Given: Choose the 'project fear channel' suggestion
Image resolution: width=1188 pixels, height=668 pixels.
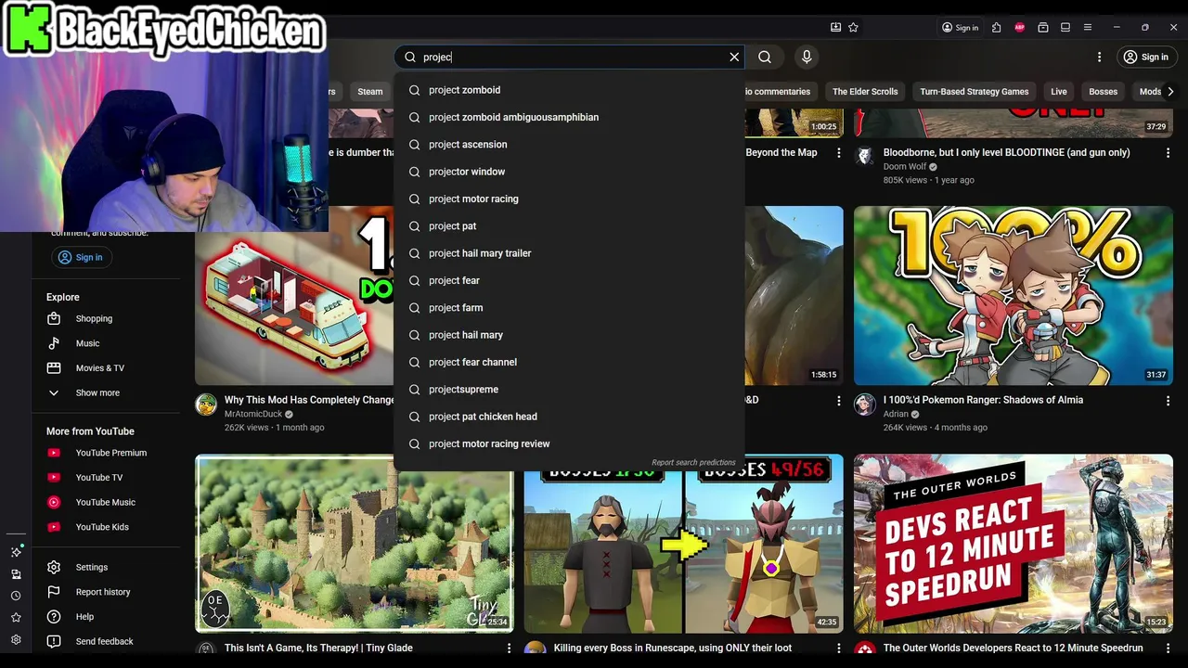Looking at the screenshot, I should click(569, 362).
